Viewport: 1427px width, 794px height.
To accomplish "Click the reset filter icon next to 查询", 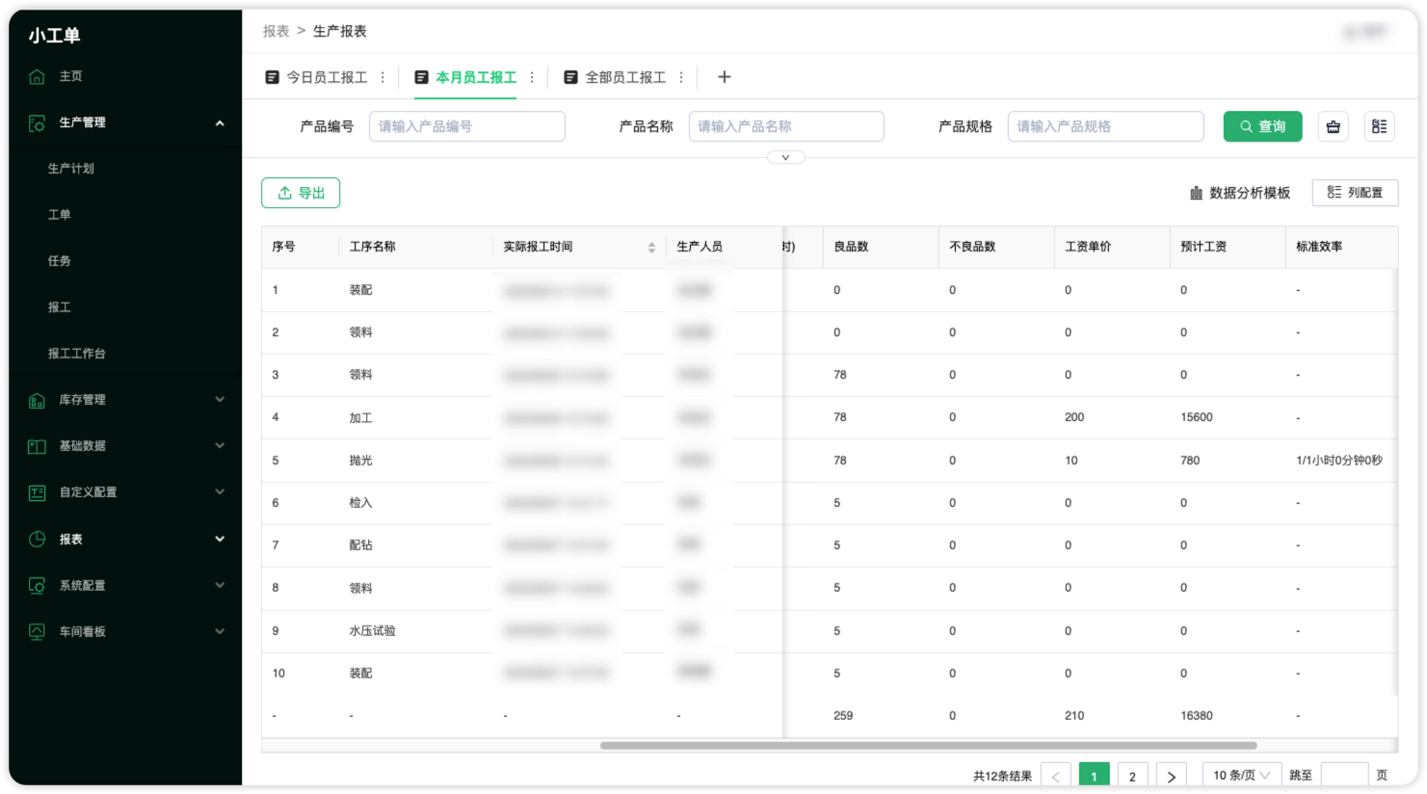I will coord(1333,126).
